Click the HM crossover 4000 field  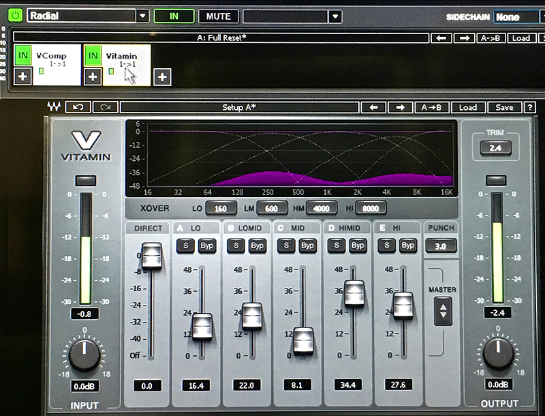[321, 209]
